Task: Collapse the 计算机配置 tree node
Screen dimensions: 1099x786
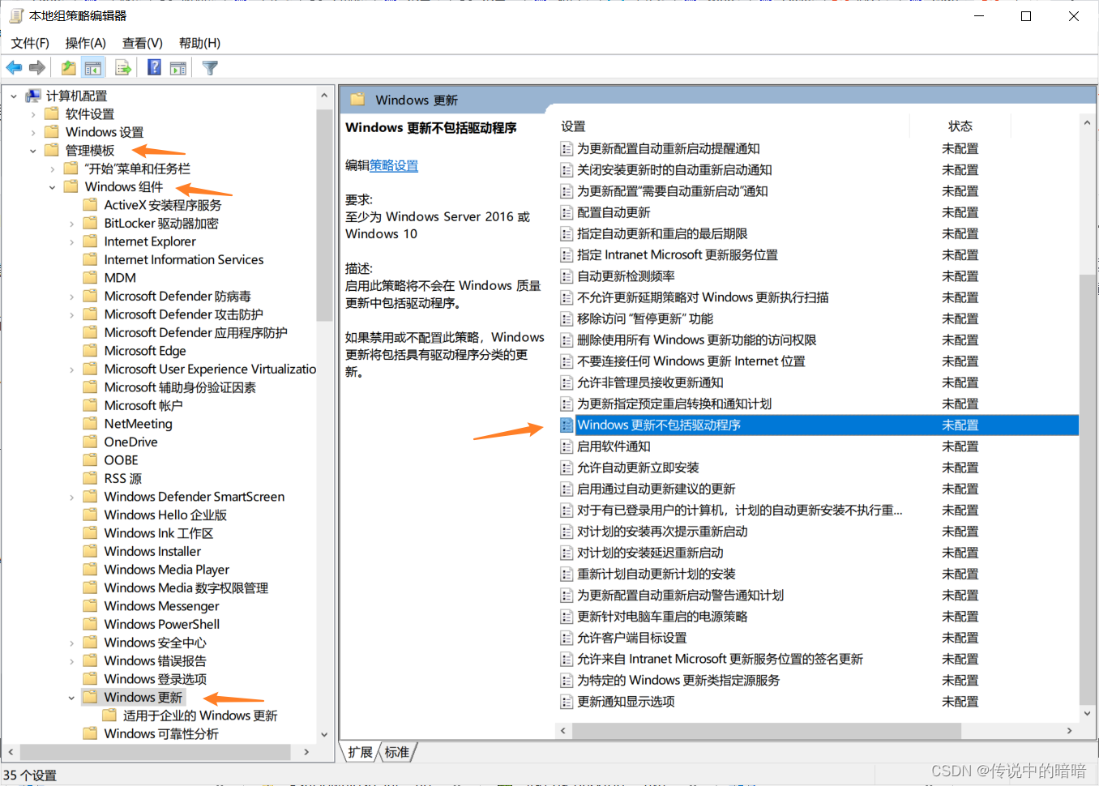Action: [14, 96]
